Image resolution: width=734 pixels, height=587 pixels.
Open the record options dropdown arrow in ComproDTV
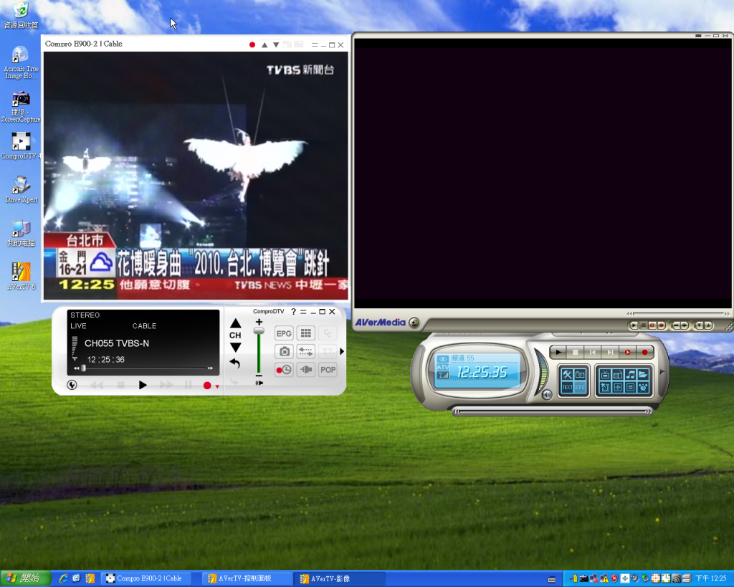[x=217, y=386]
